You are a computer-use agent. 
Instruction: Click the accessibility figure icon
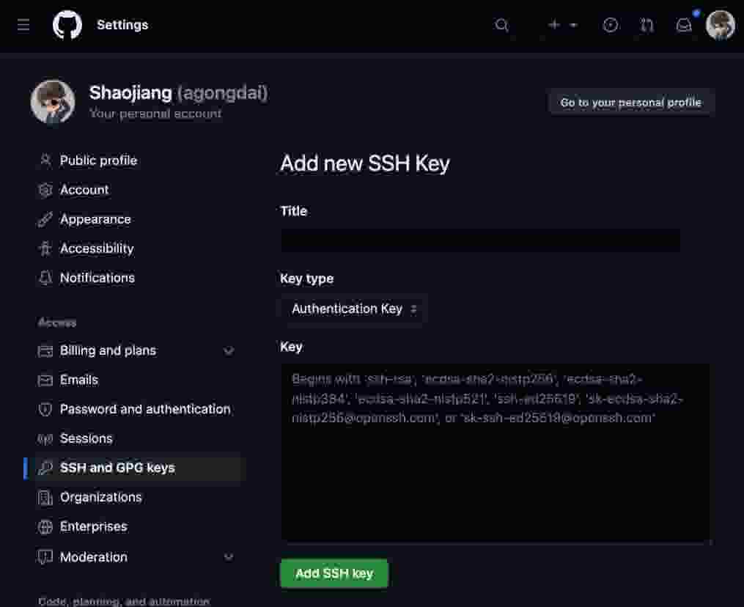coord(45,249)
